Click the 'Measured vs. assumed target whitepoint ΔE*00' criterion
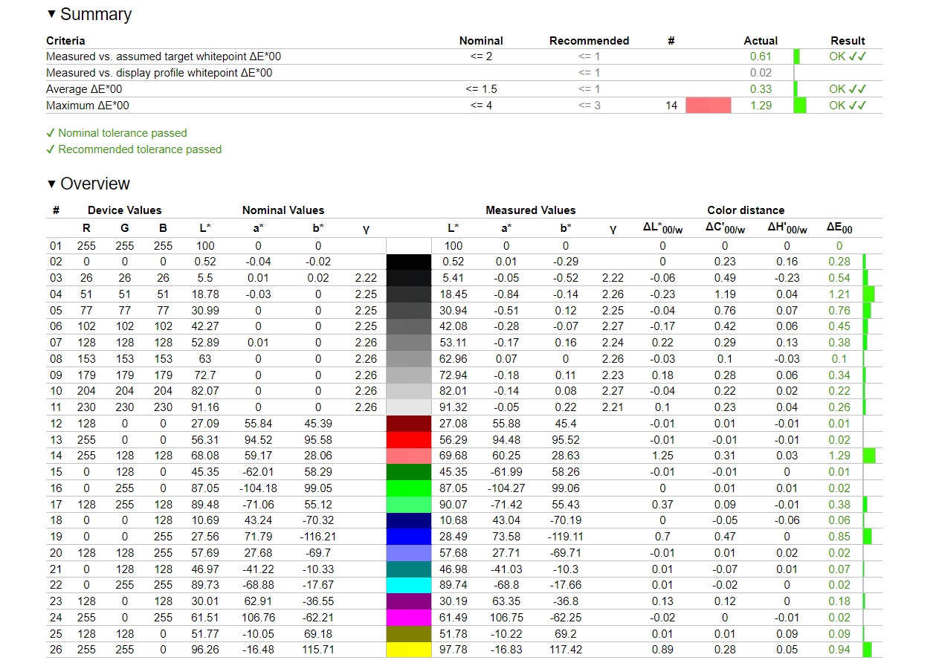The image size is (933, 666). tap(164, 56)
